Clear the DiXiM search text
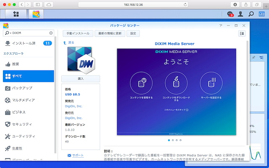269x168 pixels. [x=51, y=33]
